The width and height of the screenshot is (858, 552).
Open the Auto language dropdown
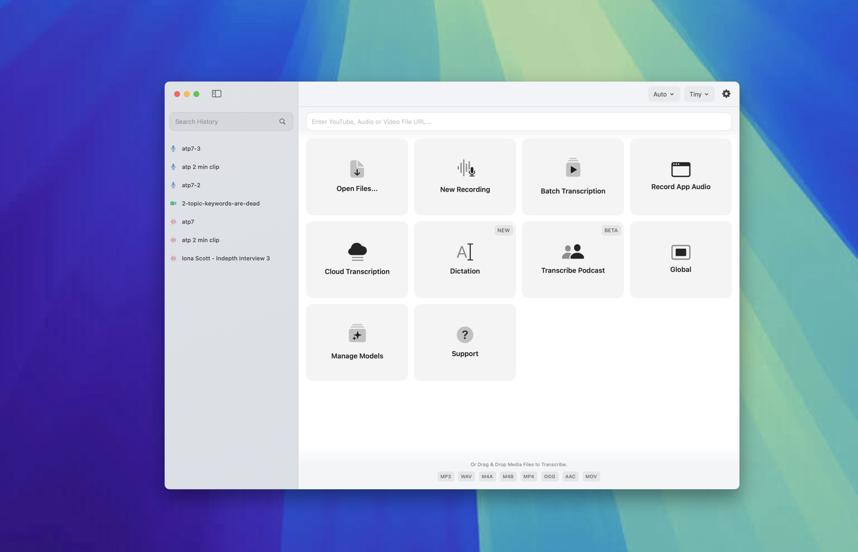pyautogui.click(x=663, y=94)
